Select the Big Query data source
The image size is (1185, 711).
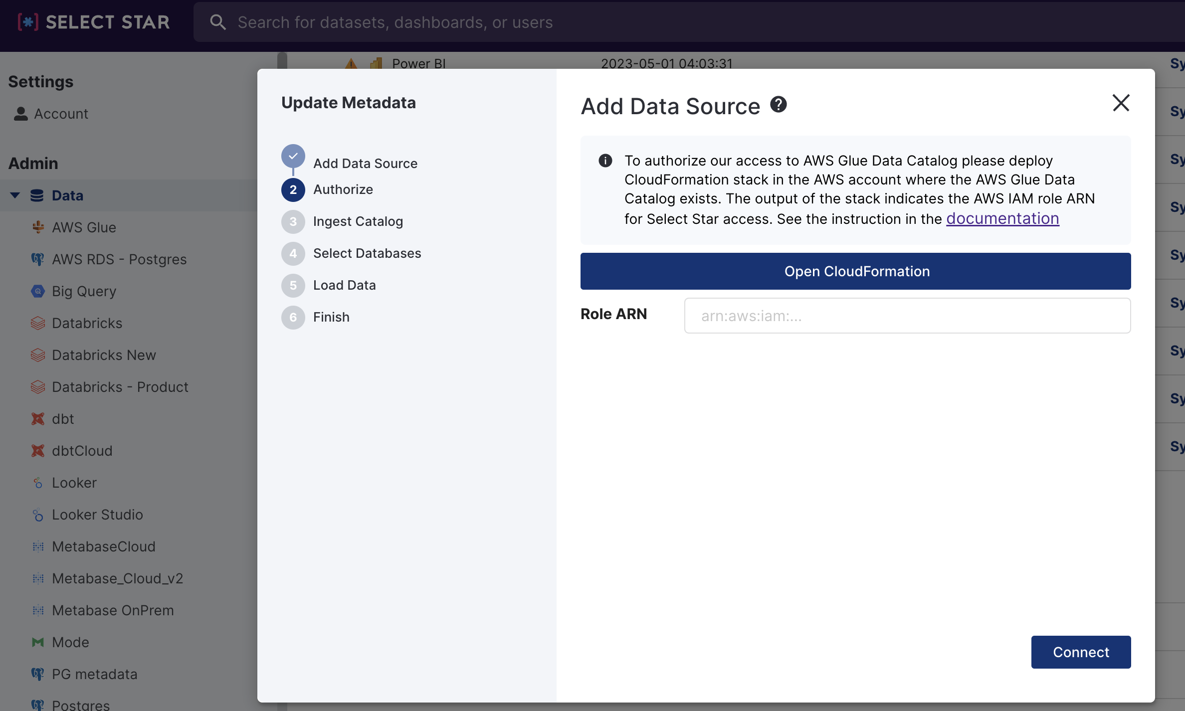pyautogui.click(x=84, y=291)
